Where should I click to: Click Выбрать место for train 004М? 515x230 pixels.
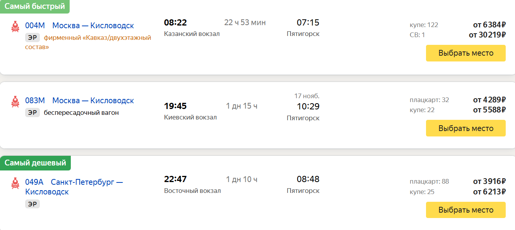coord(466,53)
